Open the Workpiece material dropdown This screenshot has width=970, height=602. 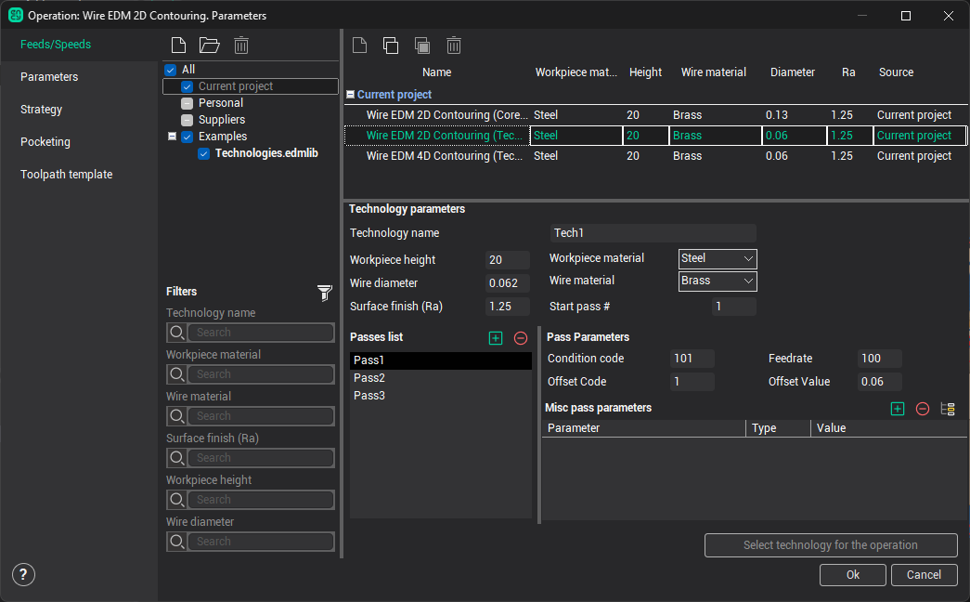(x=718, y=258)
